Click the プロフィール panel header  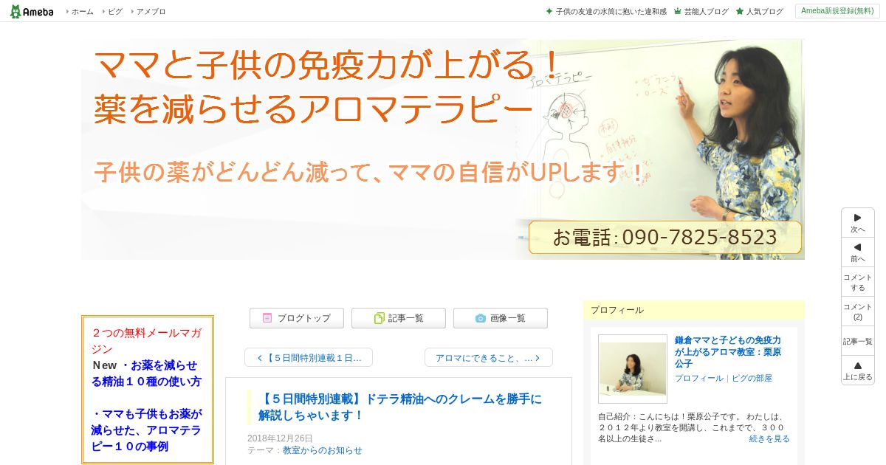[694, 310]
